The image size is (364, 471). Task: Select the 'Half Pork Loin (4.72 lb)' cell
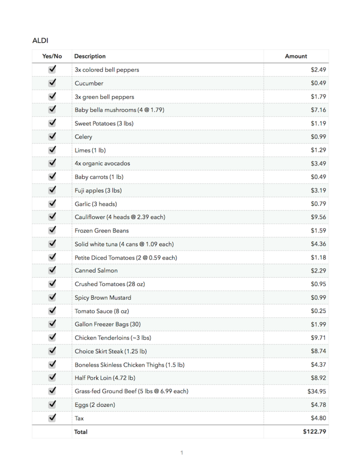pyautogui.click(x=168, y=378)
